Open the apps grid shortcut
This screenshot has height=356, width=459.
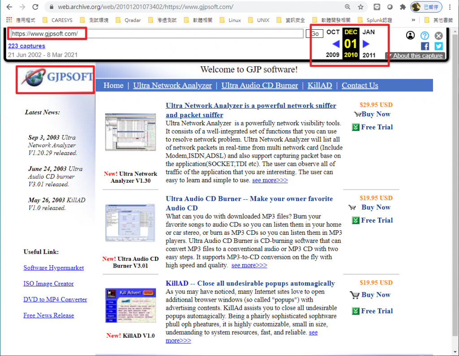[x=9, y=20]
